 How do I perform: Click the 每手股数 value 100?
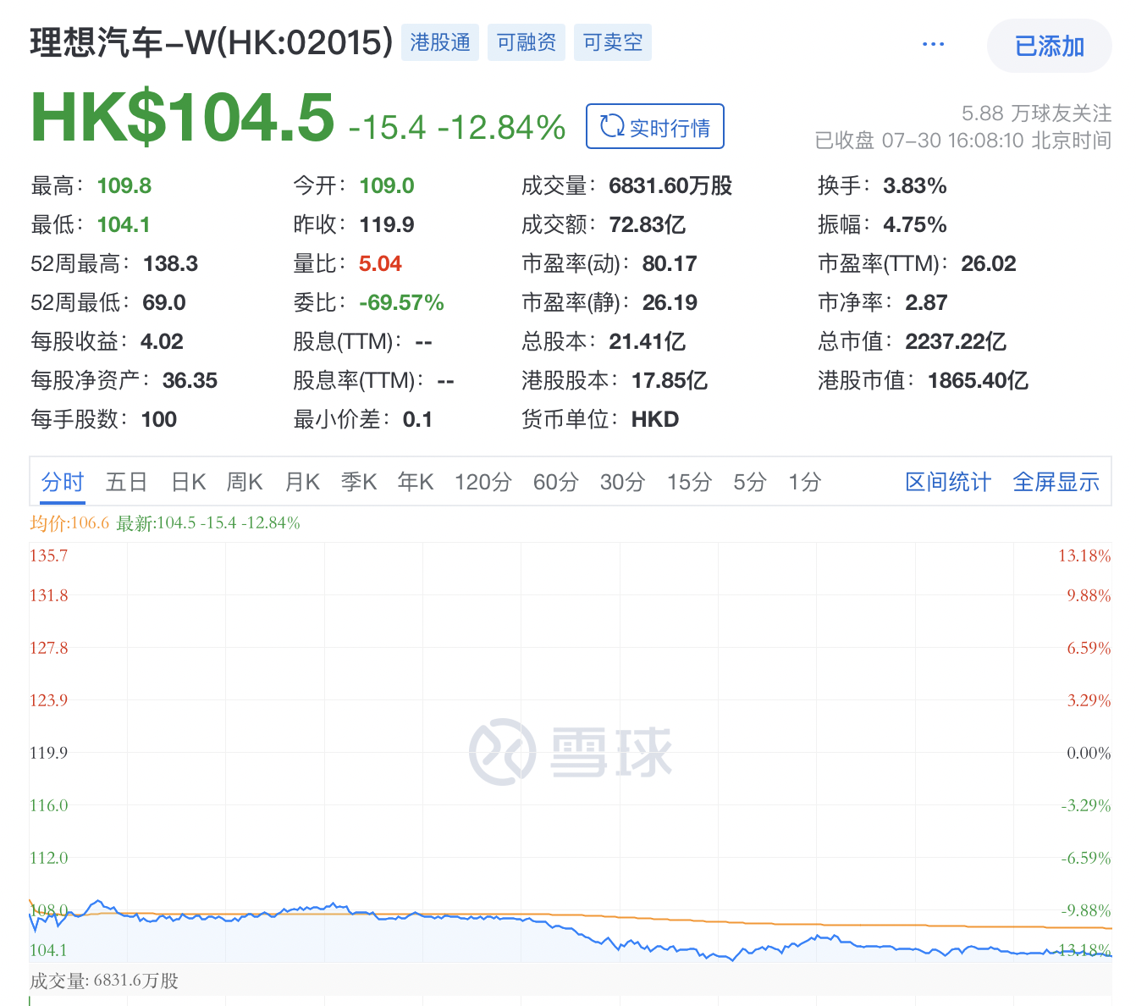(x=159, y=419)
